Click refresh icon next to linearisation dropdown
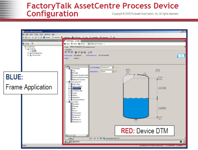Viewport: 198px width, 150px height. coord(116,71)
